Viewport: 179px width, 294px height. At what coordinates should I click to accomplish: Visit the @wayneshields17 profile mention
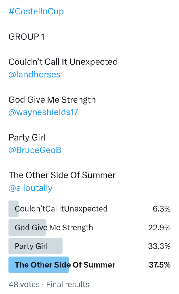point(43,112)
